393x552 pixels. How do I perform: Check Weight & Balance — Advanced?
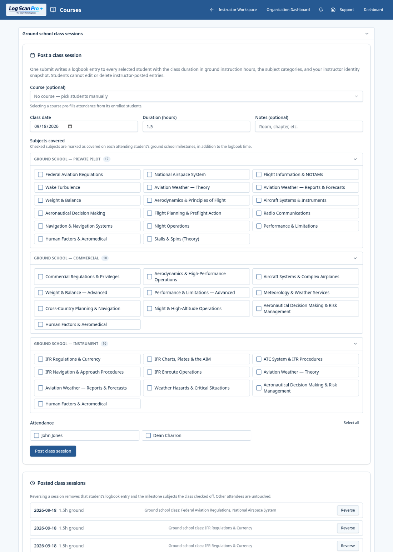(40, 293)
